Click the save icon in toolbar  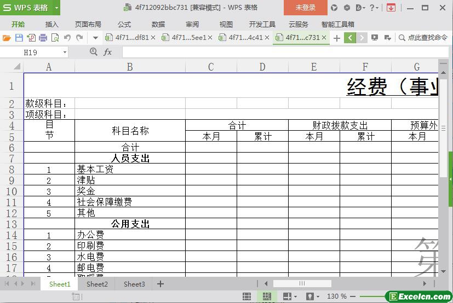coord(19,38)
